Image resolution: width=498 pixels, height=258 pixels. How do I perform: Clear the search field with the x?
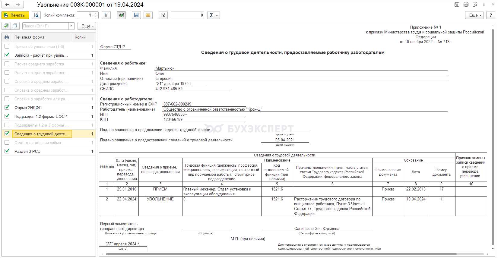point(71,26)
